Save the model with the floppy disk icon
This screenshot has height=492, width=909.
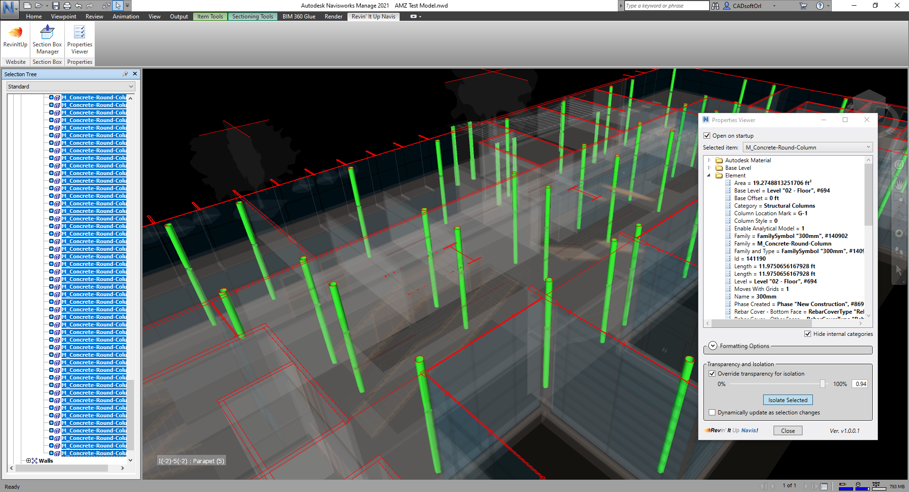[x=56, y=6]
